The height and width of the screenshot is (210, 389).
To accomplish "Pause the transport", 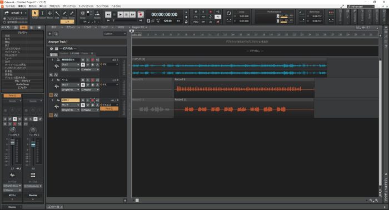I will (x=127, y=14).
